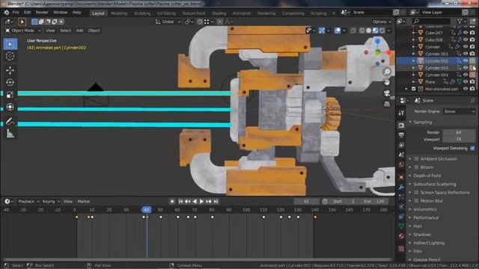Screen dimensions: 479x269
Task: Enable the Bloom checkbox
Action: [x=416, y=167]
